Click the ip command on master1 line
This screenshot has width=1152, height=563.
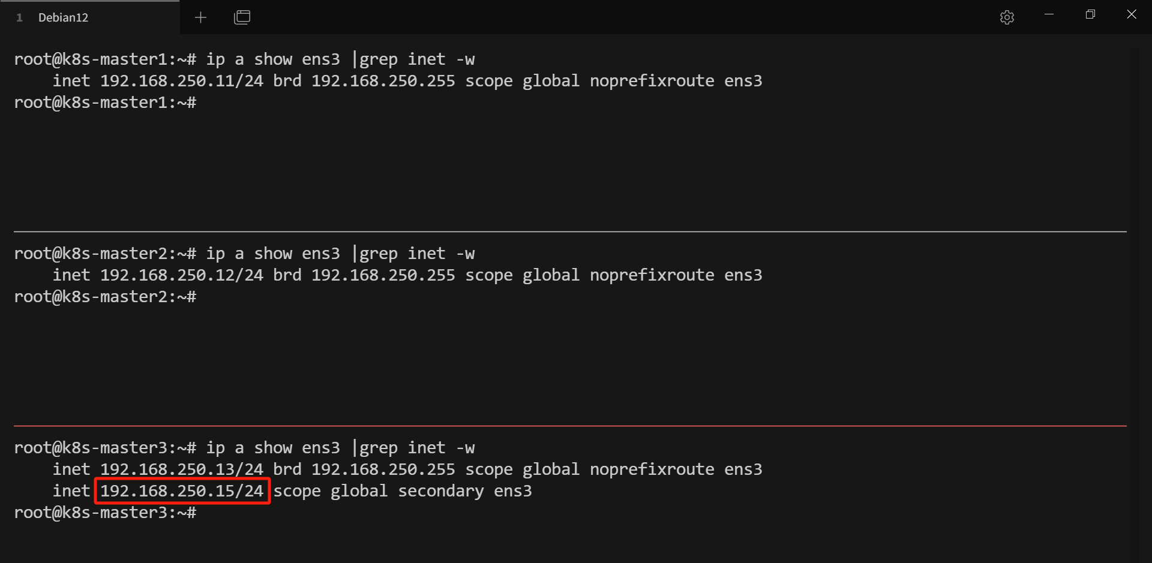[215, 59]
